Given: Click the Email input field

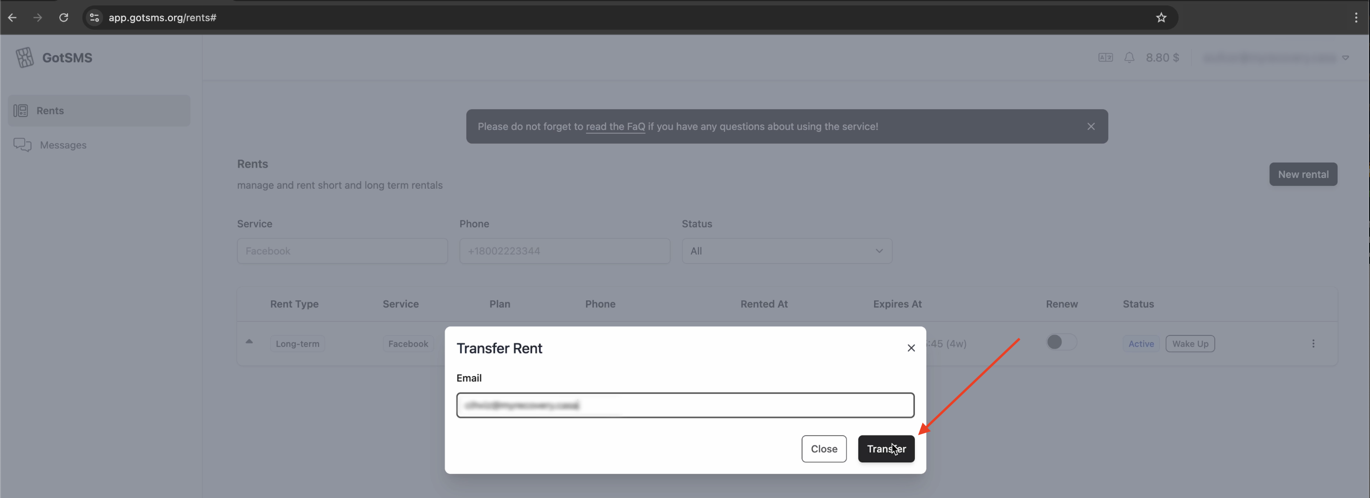Looking at the screenshot, I should click(x=685, y=405).
